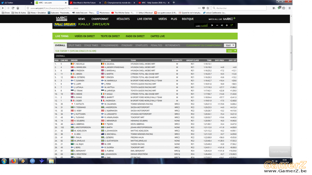Click the address bar URL field
The height and width of the screenshot is (175, 312).
[x=112, y=8]
